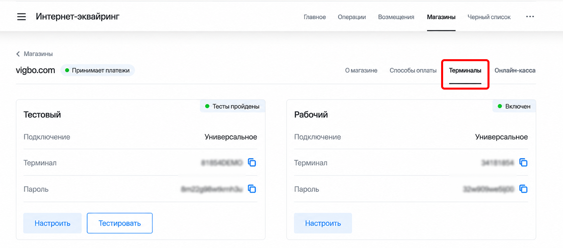The image size is (563, 248).
Task: Click the Тестовый card heading
Action: click(42, 115)
